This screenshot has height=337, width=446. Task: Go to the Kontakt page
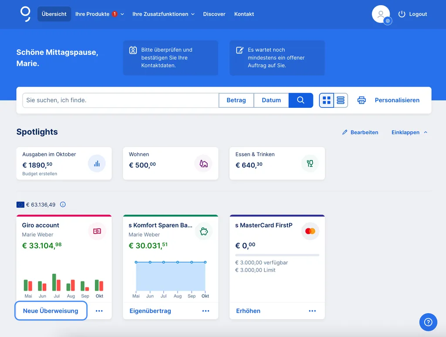point(244,14)
